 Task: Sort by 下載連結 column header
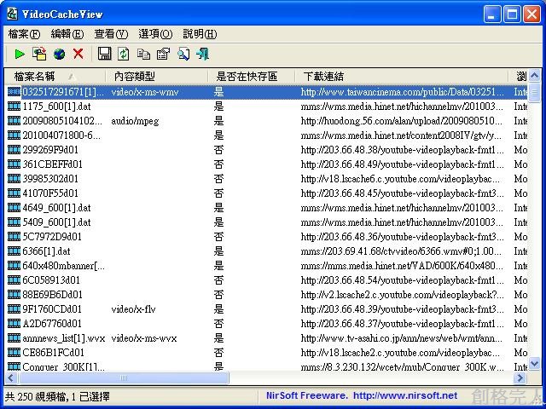(402, 76)
